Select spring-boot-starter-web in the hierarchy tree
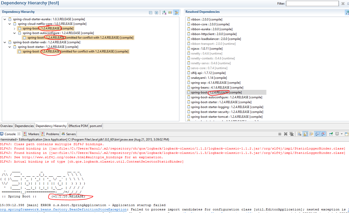This screenshot has height=213, width=349. (x=44, y=42)
